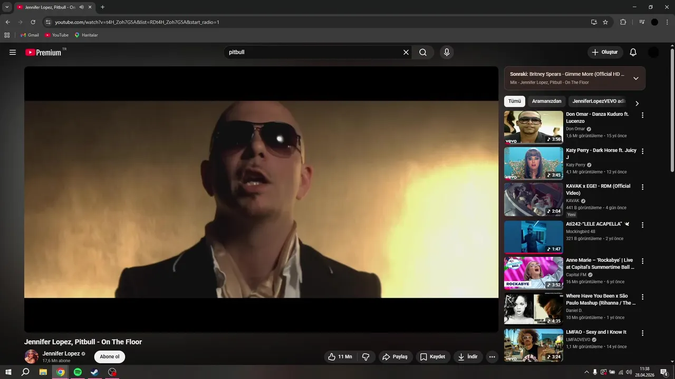Reload the page with refresh icon

coord(33,22)
